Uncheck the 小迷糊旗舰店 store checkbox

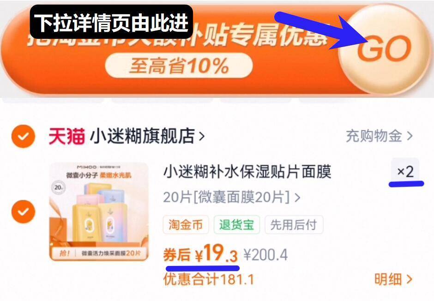tap(23, 136)
